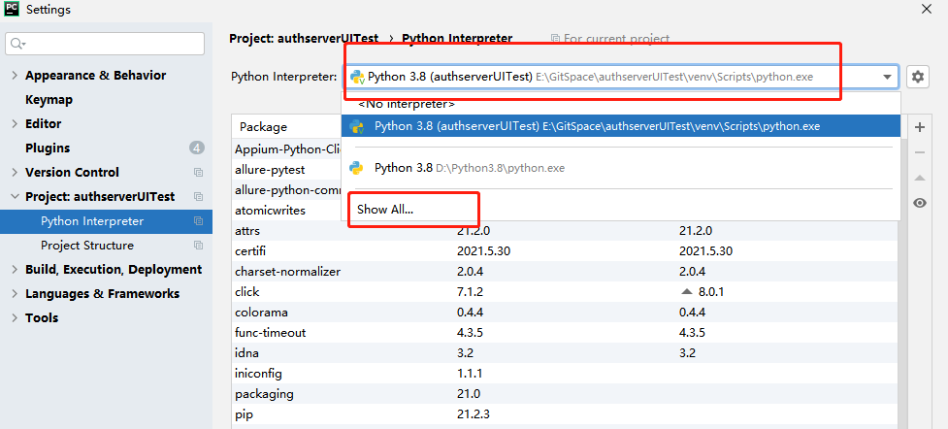Expand Appearance & Behavior section
948x429 pixels.
(16, 76)
